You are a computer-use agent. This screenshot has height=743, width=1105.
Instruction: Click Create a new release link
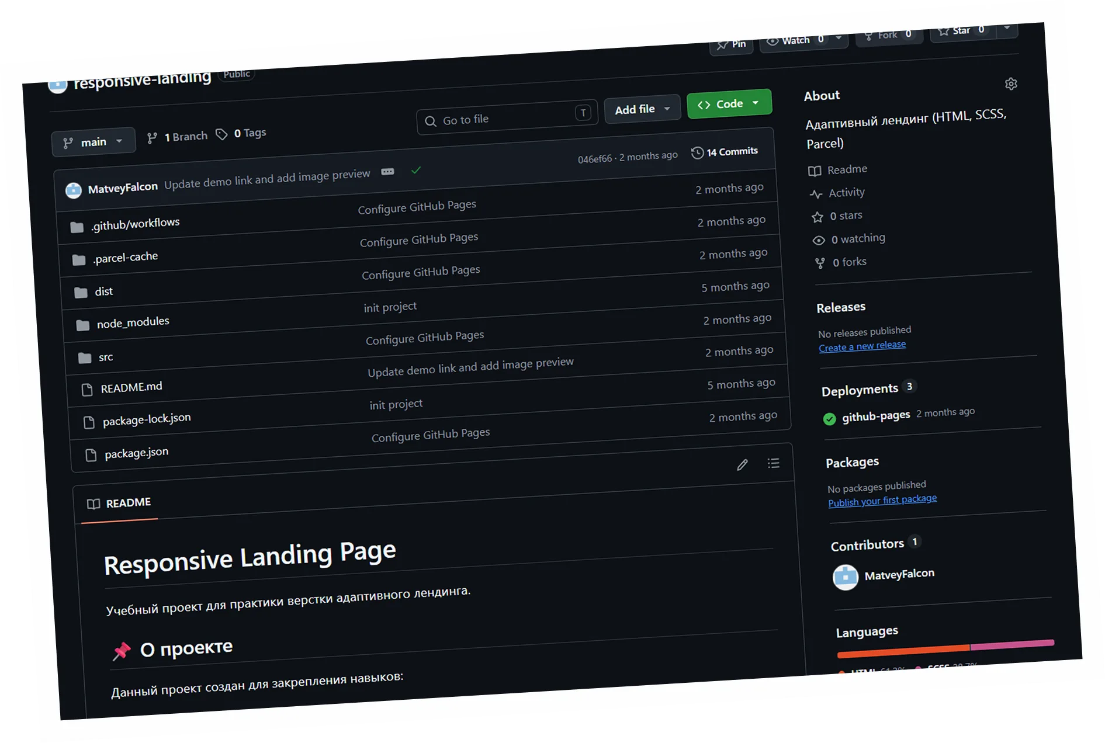pyautogui.click(x=862, y=346)
